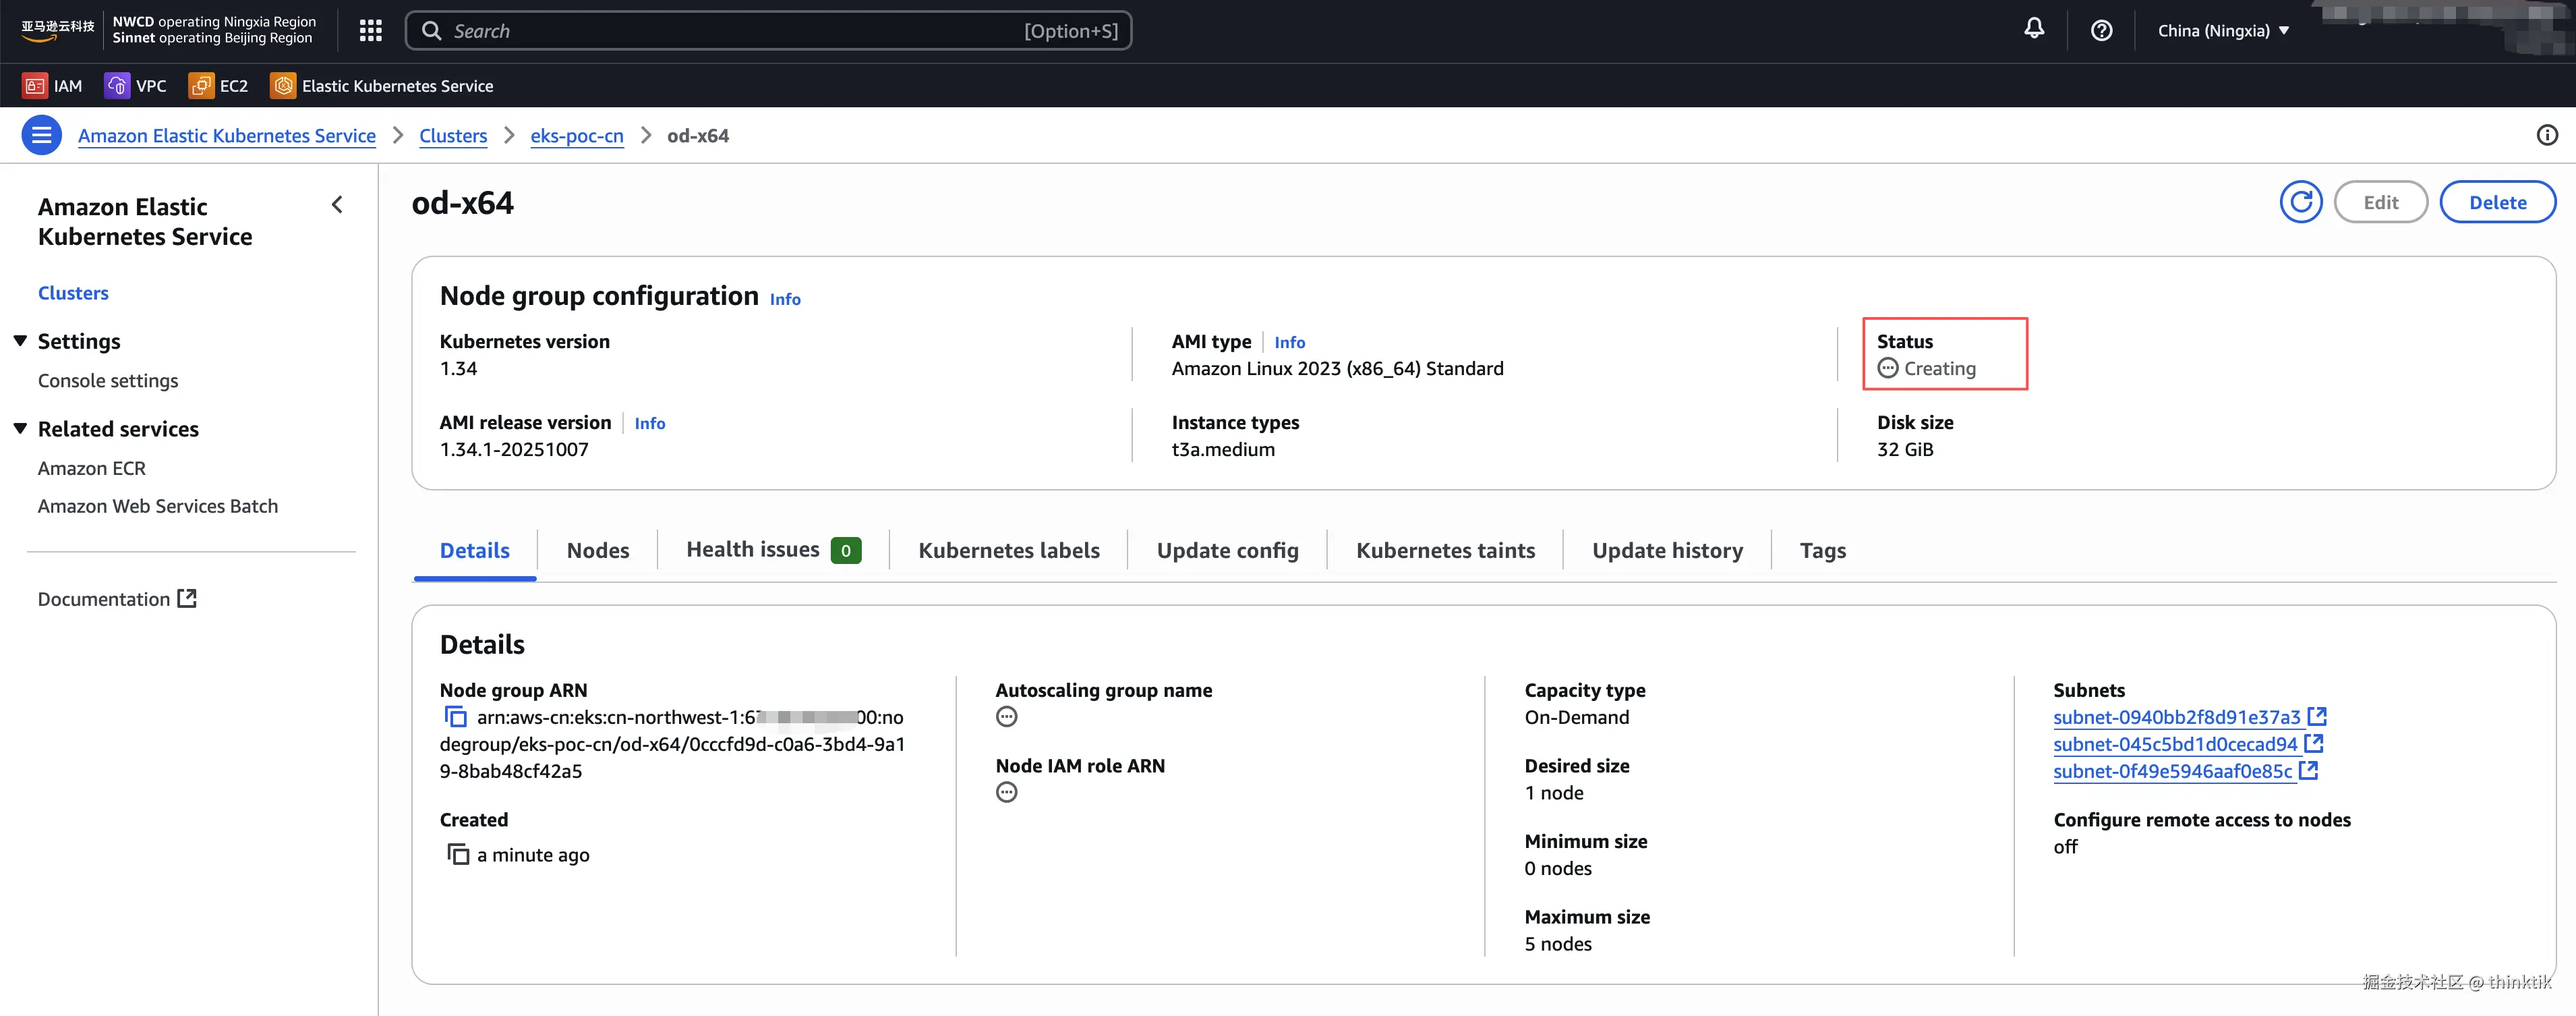Copy the Created timestamp

pos(458,854)
